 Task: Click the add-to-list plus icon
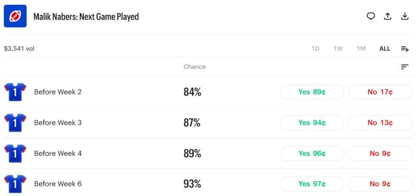(x=405, y=48)
